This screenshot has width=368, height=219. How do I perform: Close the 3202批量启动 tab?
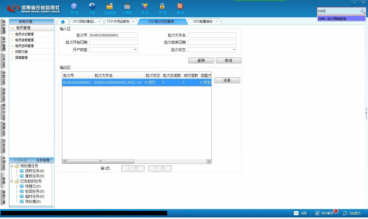coord(217,22)
